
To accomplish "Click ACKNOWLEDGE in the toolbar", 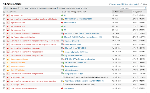I will (x=12, y=8).
